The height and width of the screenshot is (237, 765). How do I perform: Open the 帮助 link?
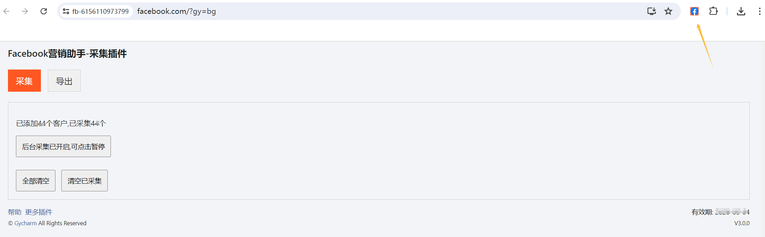coord(15,212)
